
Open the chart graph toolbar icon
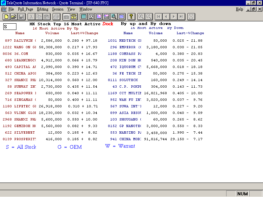[99, 17]
